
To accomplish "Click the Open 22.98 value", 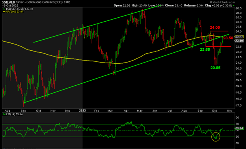I will tap(122, 6).
